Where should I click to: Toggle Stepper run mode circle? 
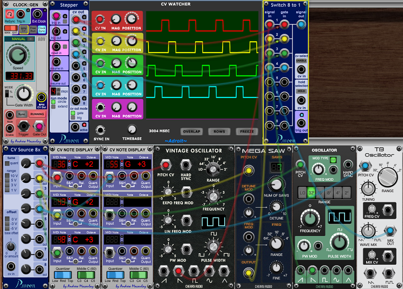click(54, 102)
